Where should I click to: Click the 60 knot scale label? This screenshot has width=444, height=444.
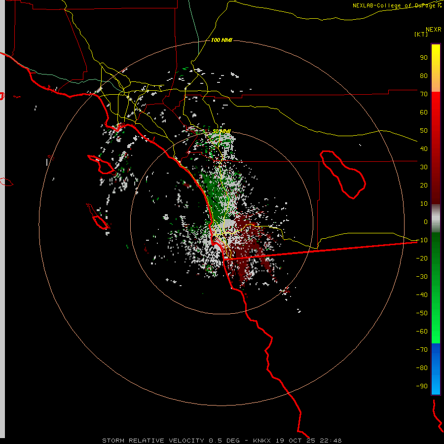click(x=424, y=112)
